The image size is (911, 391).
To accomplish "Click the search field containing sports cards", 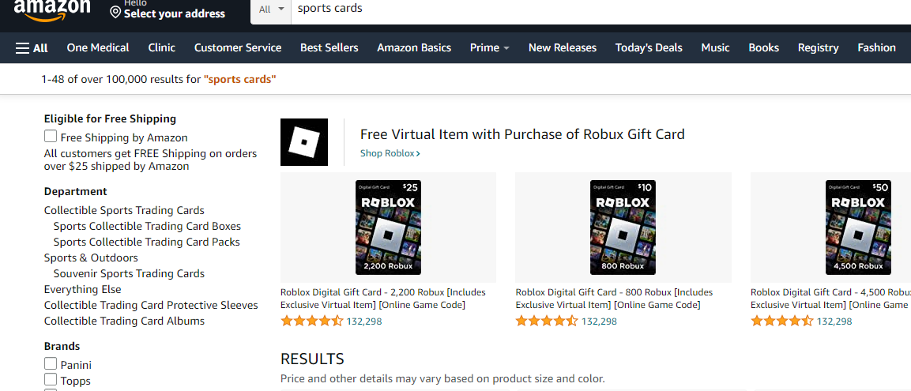I will tap(553, 9).
